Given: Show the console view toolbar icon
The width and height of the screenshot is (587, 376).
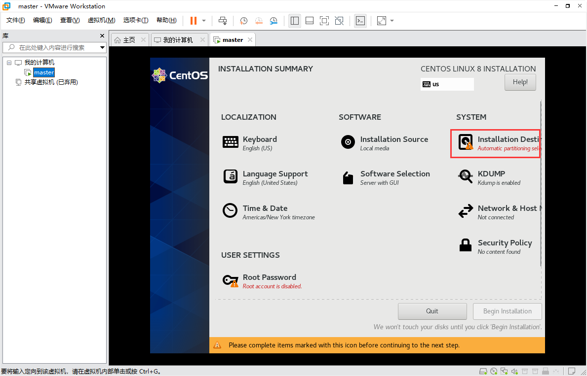Looking at the screenshot, I should pos(360,21).
